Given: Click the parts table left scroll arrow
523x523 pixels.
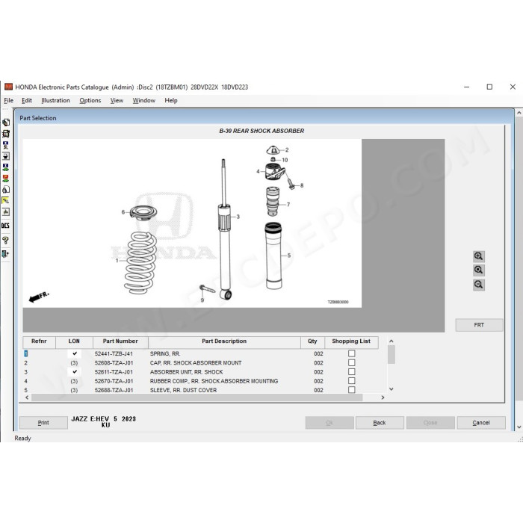Looking at the screenshot, I should pyautogui.click(x=27, y=397).
